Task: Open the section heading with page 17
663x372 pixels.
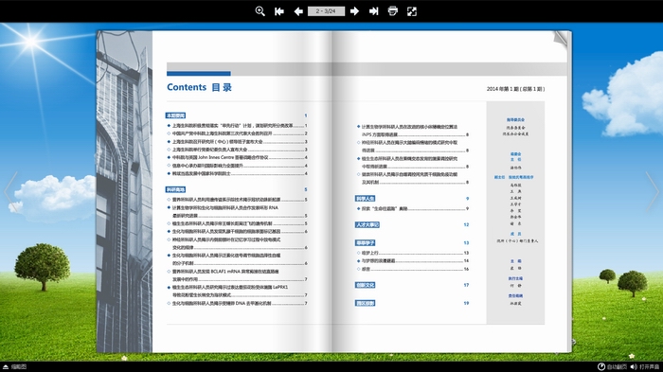Action: pyautogui.click(x=366, y=285)
